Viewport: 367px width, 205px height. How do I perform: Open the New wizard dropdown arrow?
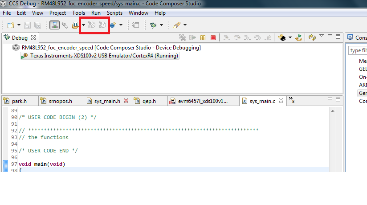[19, 25]
